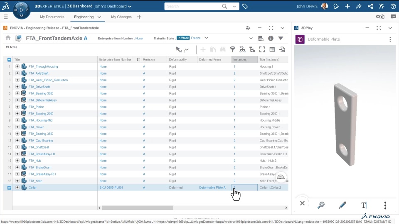399x224 pixels.
Task: Click the binoculars find icon
Action: click(223, 49)
